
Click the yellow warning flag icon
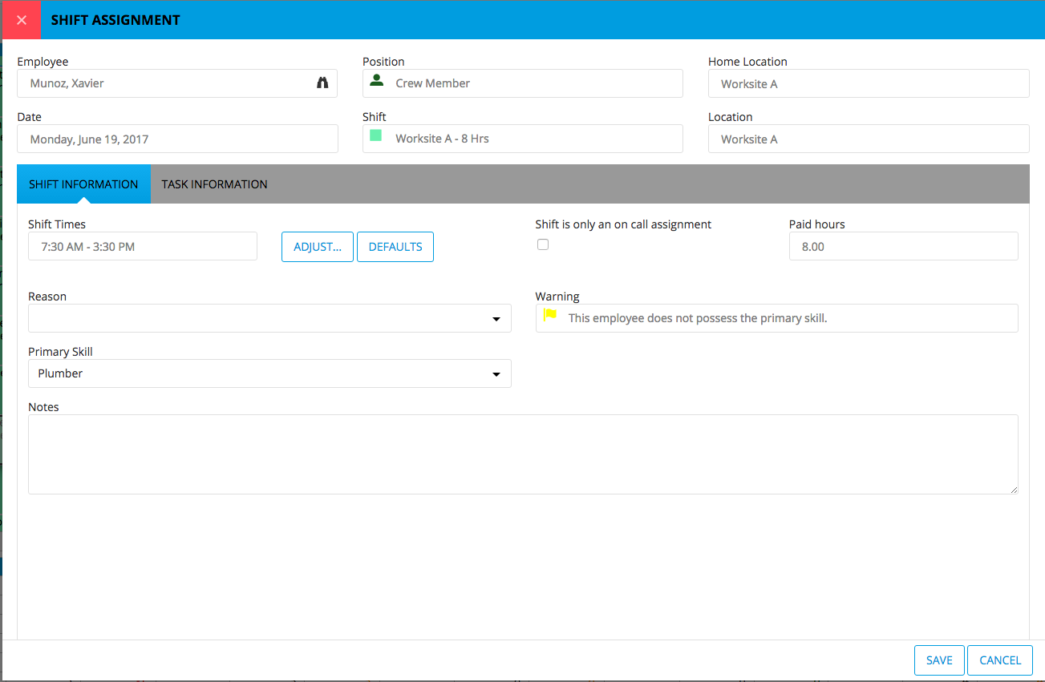550,315
